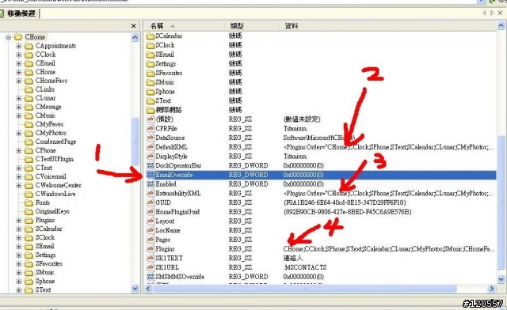Click the string icon beside DefaultXML
The width and height of the screenshot is (507, 310).
[x=151, y=147]
